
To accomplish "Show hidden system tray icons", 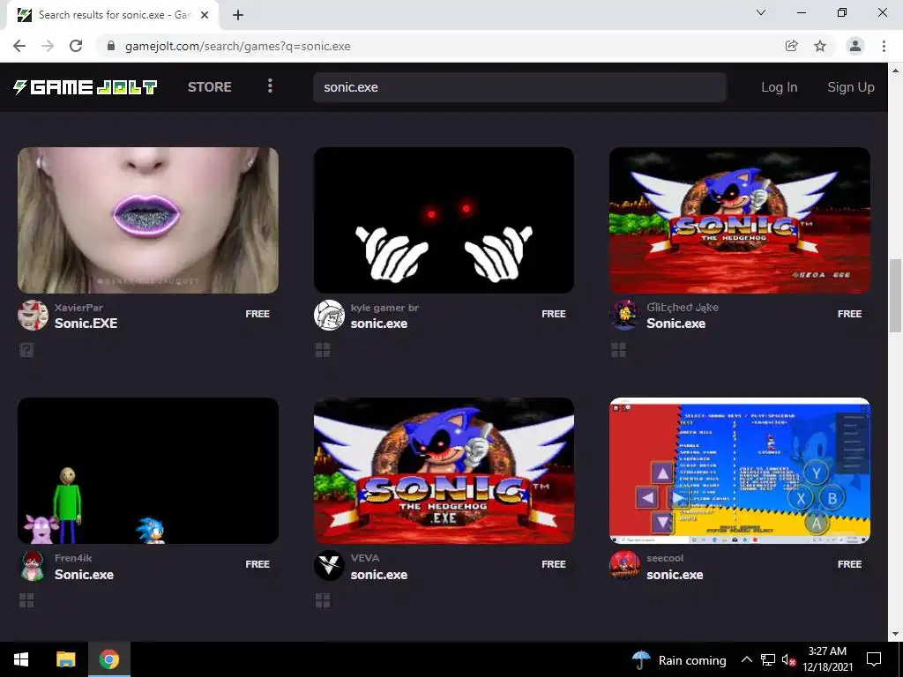I will pos(746,659).
